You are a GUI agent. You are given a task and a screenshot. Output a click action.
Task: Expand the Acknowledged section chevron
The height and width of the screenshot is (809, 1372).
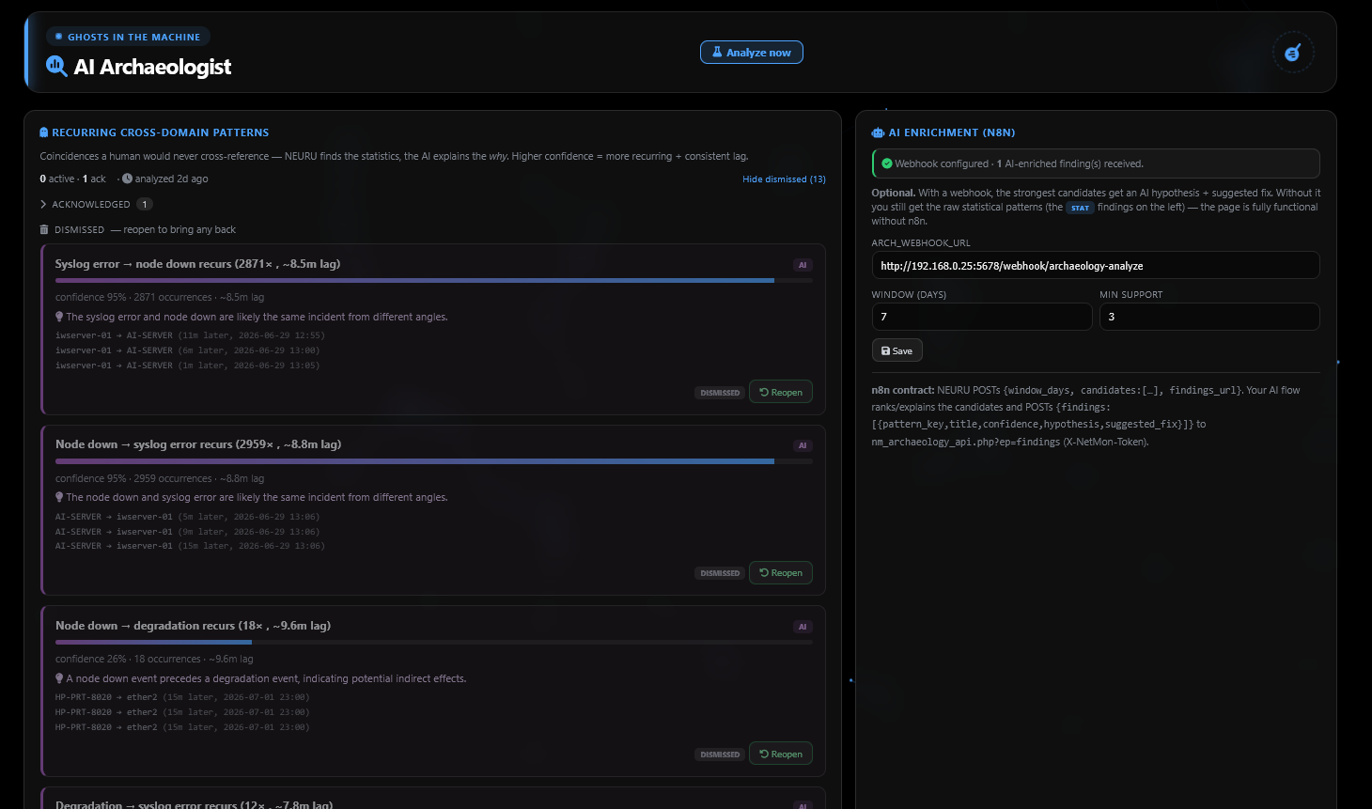[43, 204]
